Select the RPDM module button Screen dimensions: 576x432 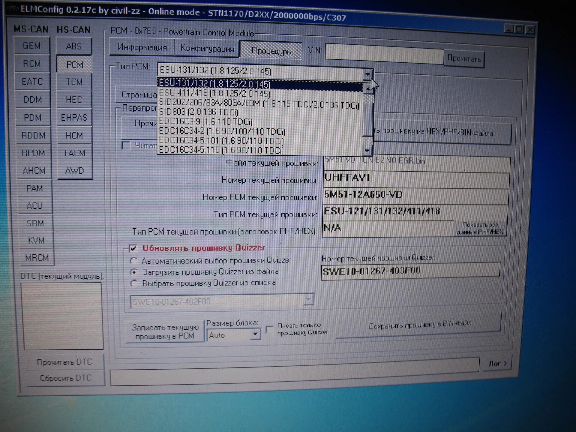point(33,153)
